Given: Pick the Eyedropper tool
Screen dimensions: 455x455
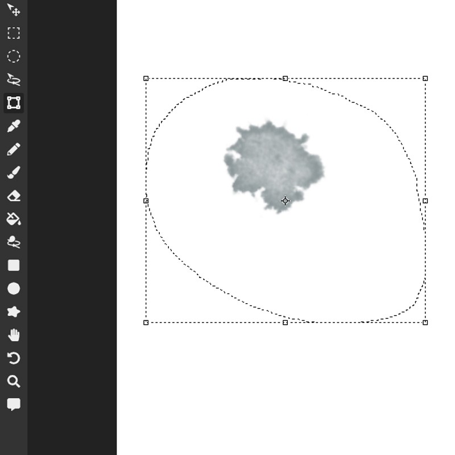Looking at the screenshot, I should point(14,126).
